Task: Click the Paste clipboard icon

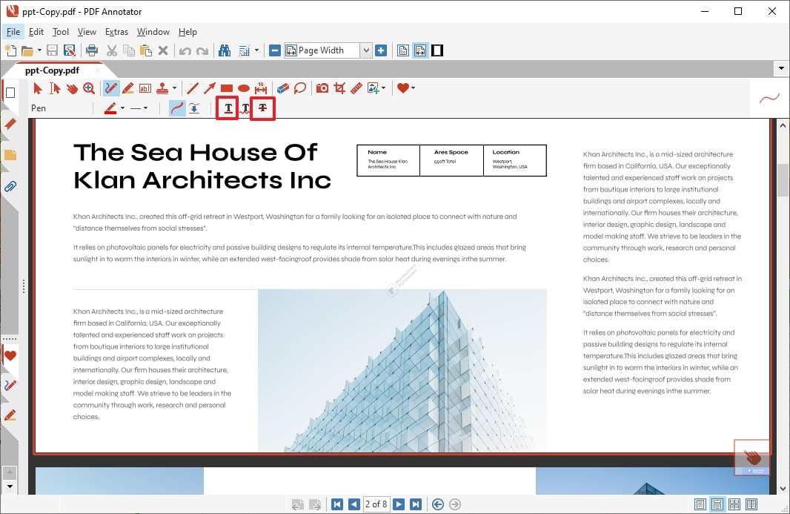Action: coord(146,50)
